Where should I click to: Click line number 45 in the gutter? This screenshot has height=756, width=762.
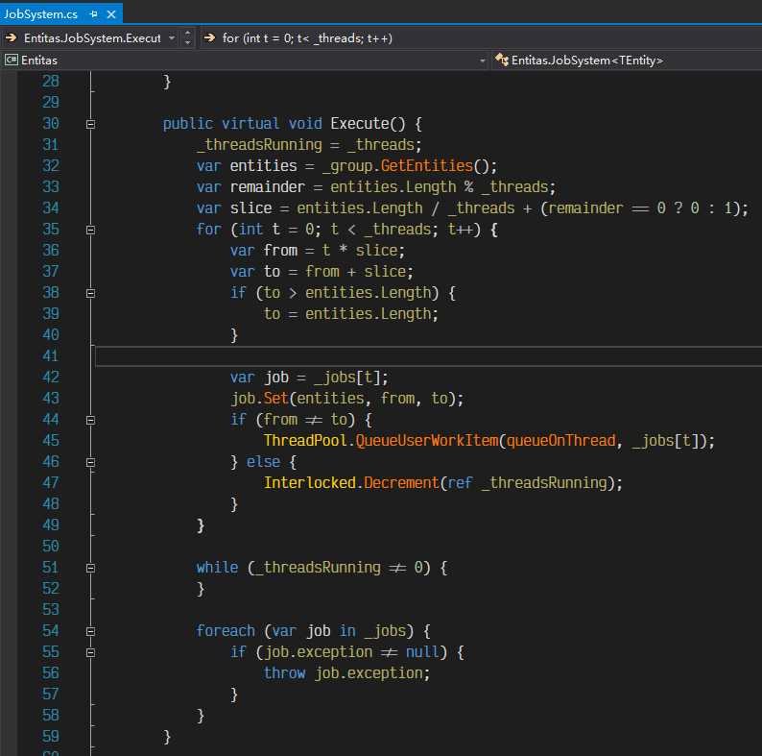pyautogui.click(x=51, y=441)
